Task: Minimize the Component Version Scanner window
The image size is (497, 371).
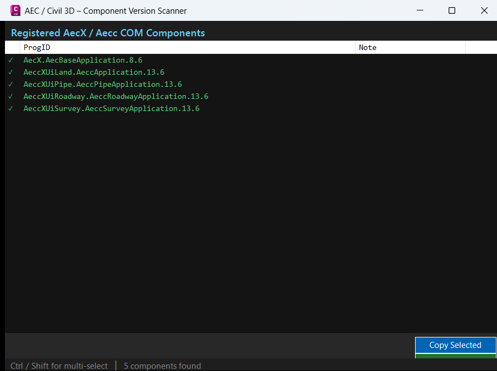Action: (420, 10)
